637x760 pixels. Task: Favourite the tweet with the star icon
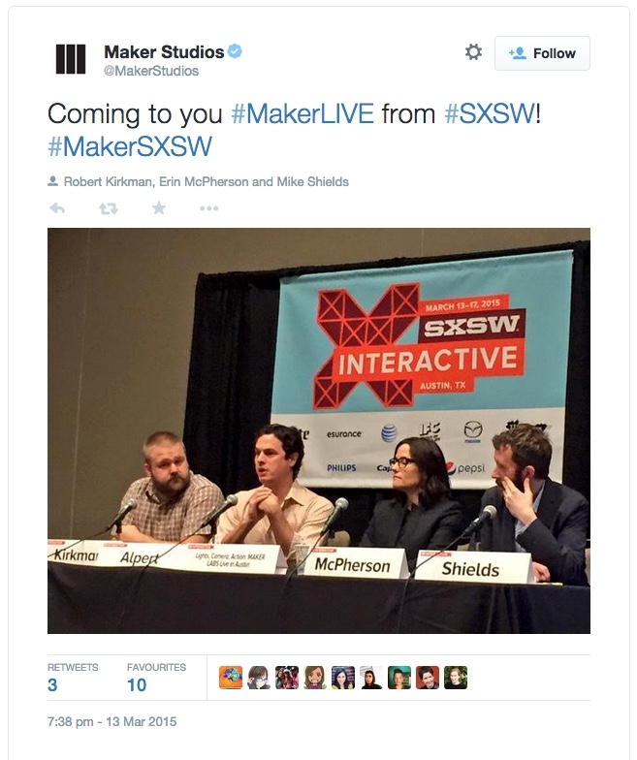[x=159, y=207]
